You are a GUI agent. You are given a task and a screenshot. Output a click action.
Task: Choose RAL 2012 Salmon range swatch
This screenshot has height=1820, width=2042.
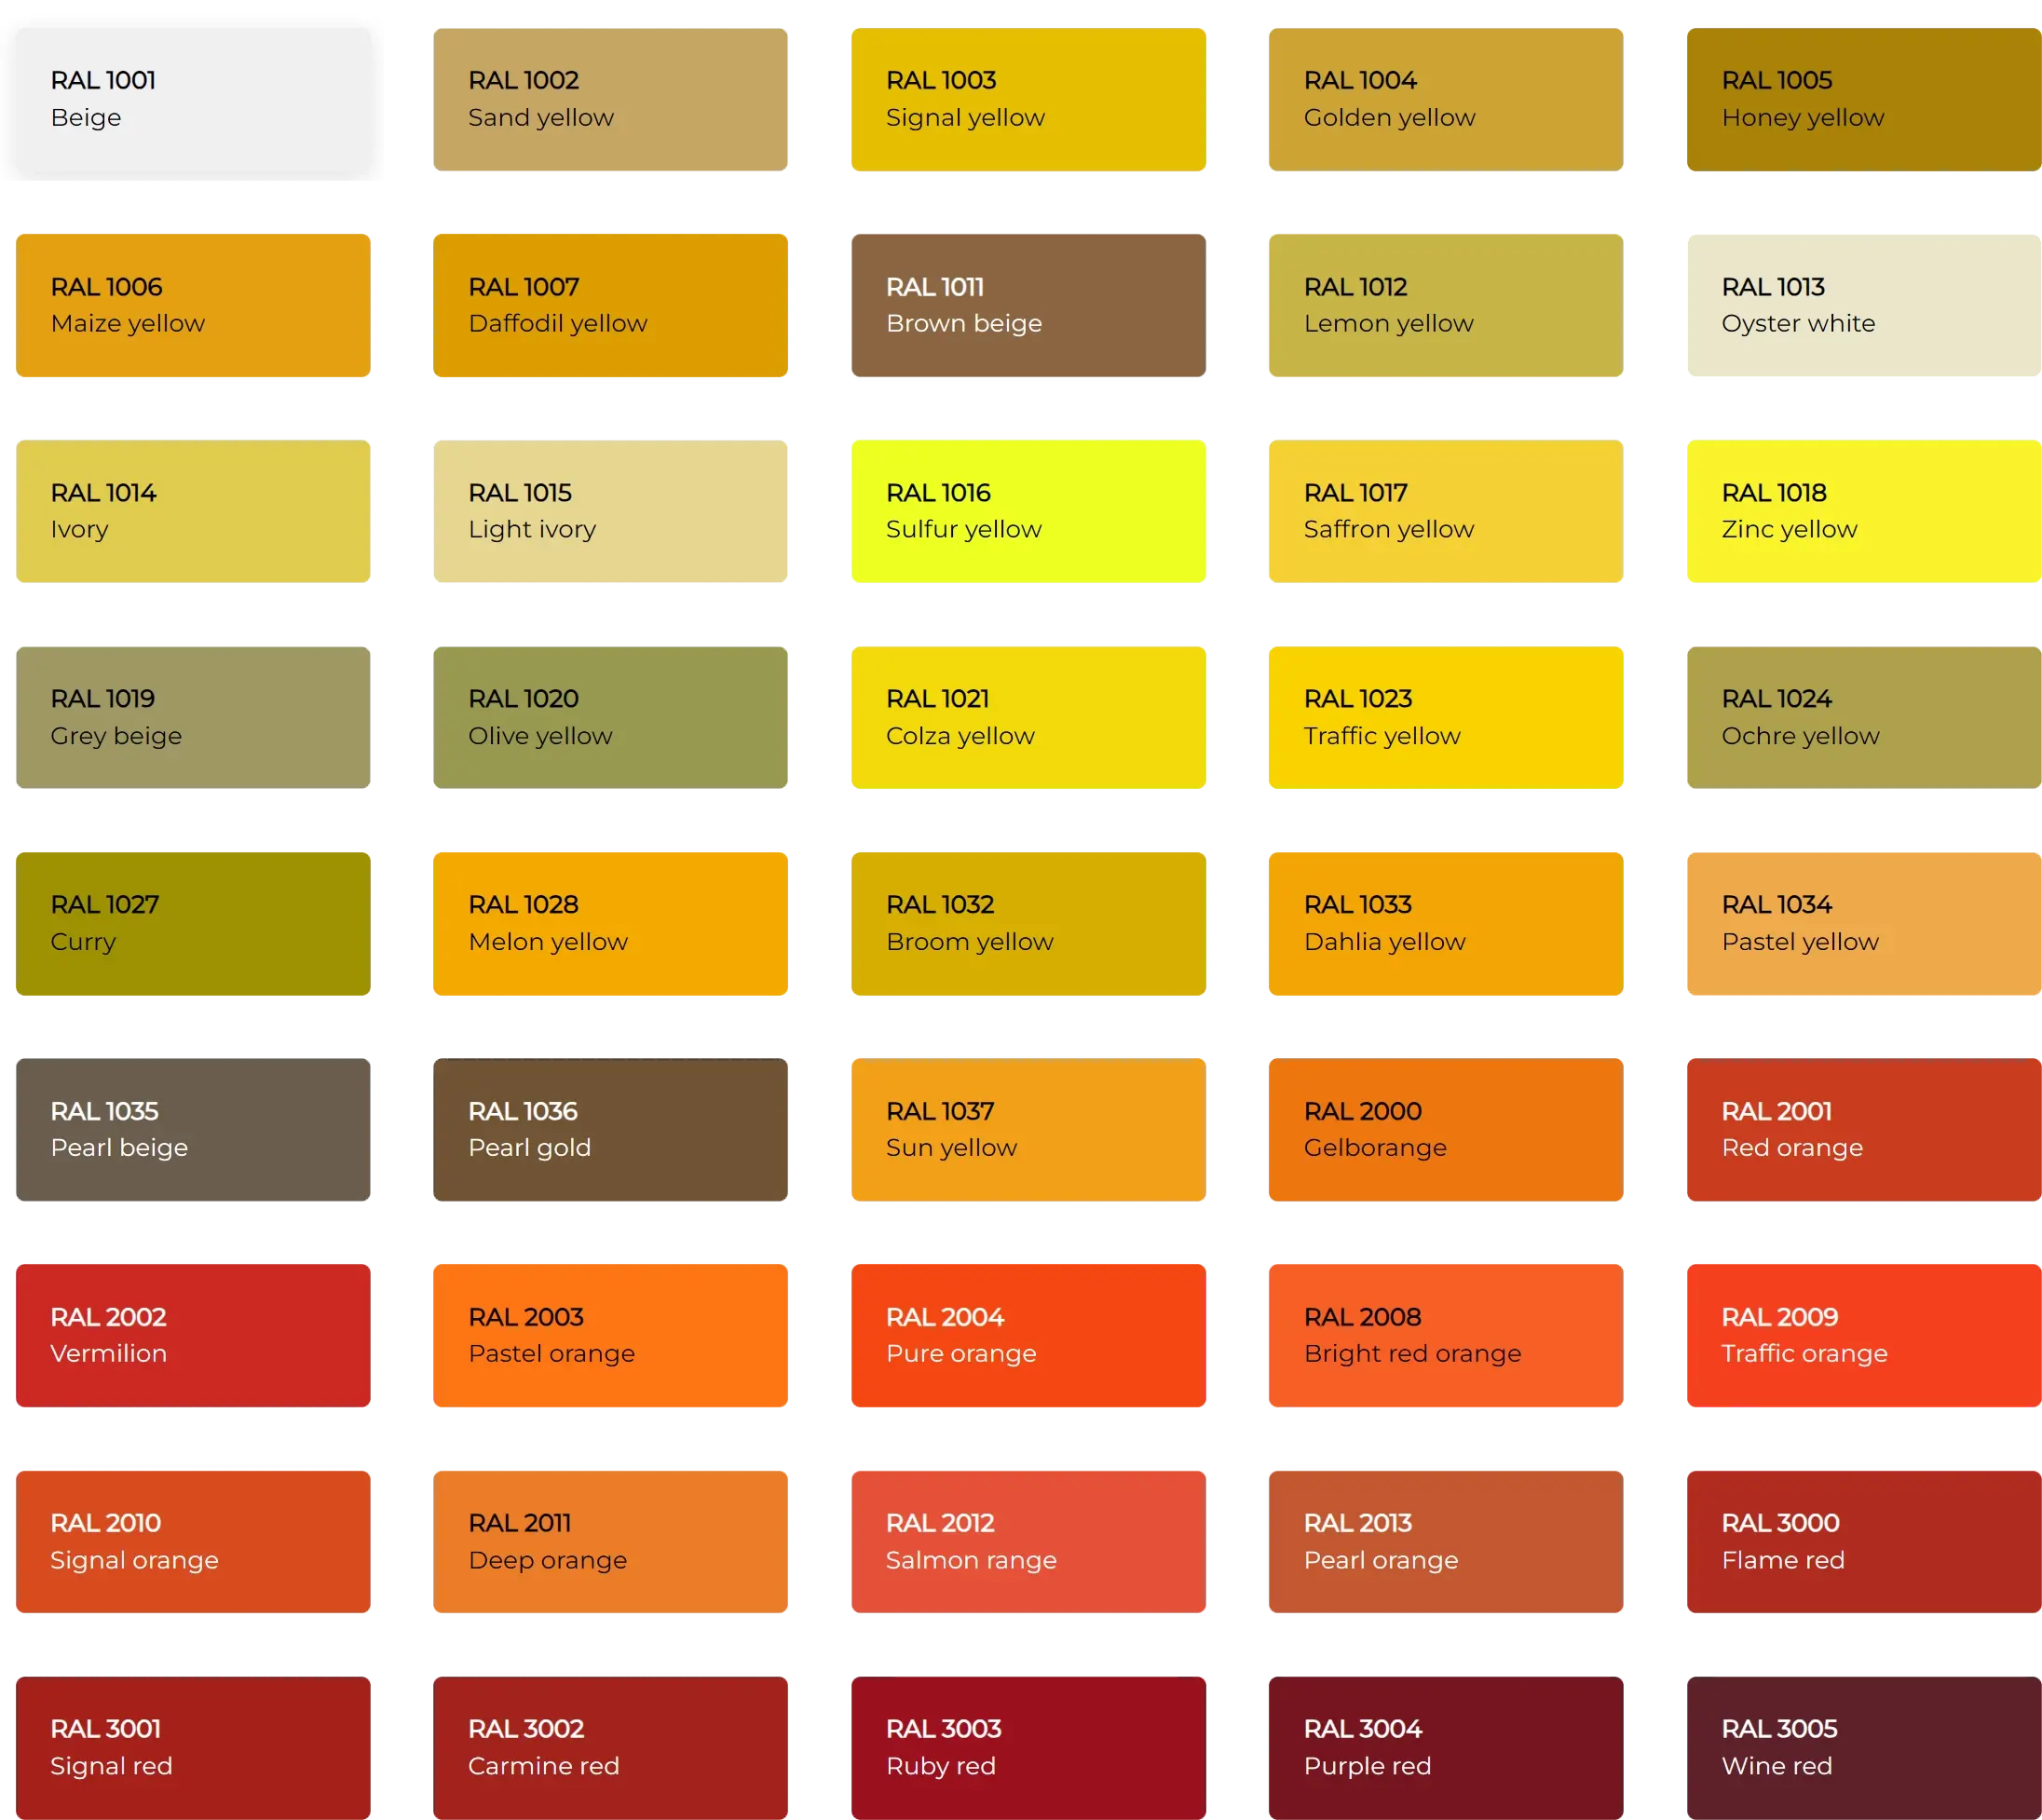click(1028, 1541)
